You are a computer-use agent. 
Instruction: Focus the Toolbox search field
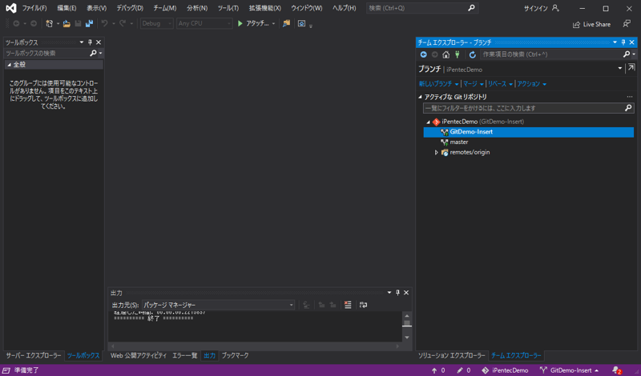(x=46, y=53)
